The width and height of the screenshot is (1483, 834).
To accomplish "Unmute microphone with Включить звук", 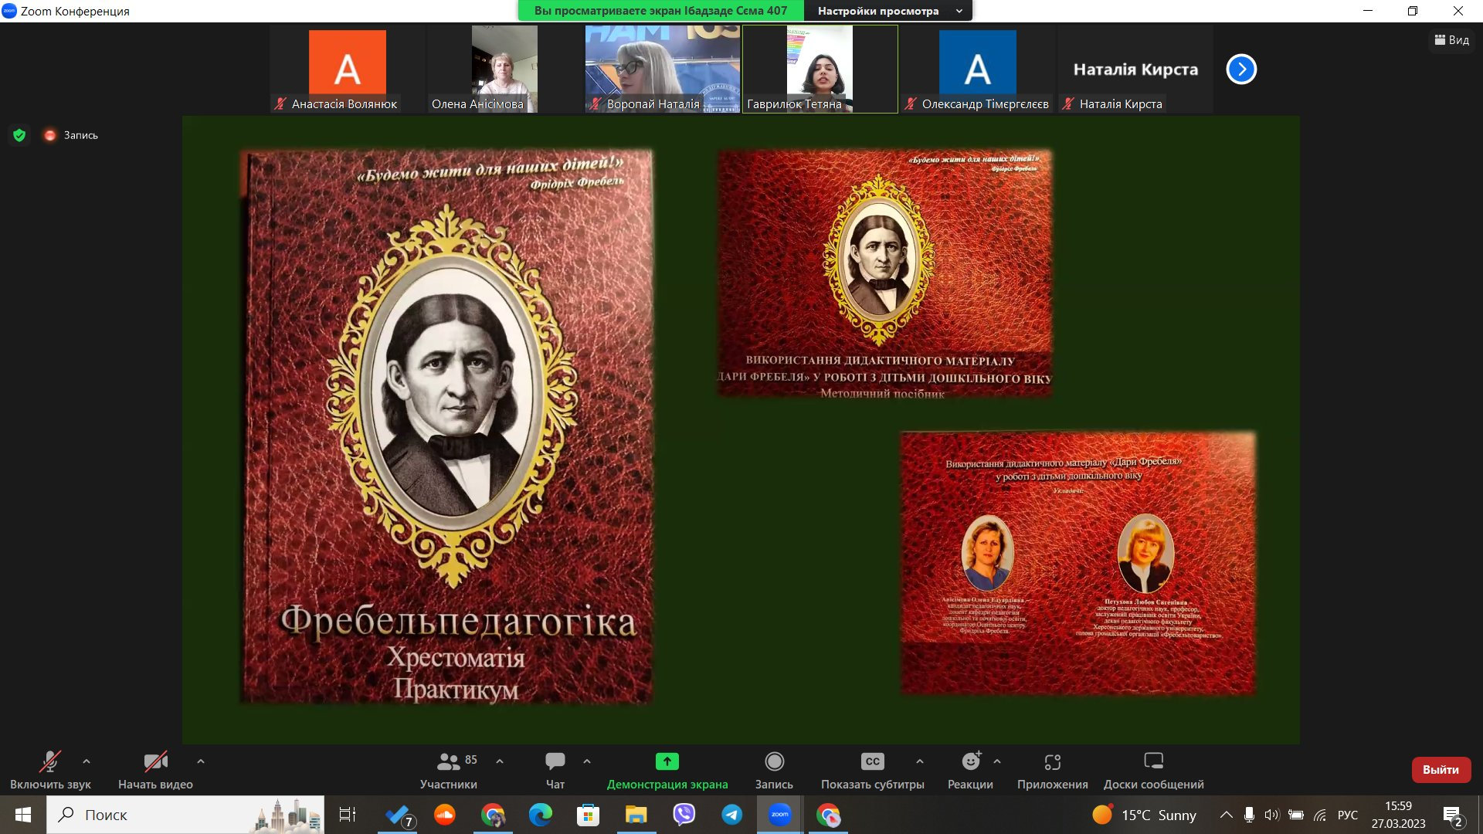I will [50, 770].
